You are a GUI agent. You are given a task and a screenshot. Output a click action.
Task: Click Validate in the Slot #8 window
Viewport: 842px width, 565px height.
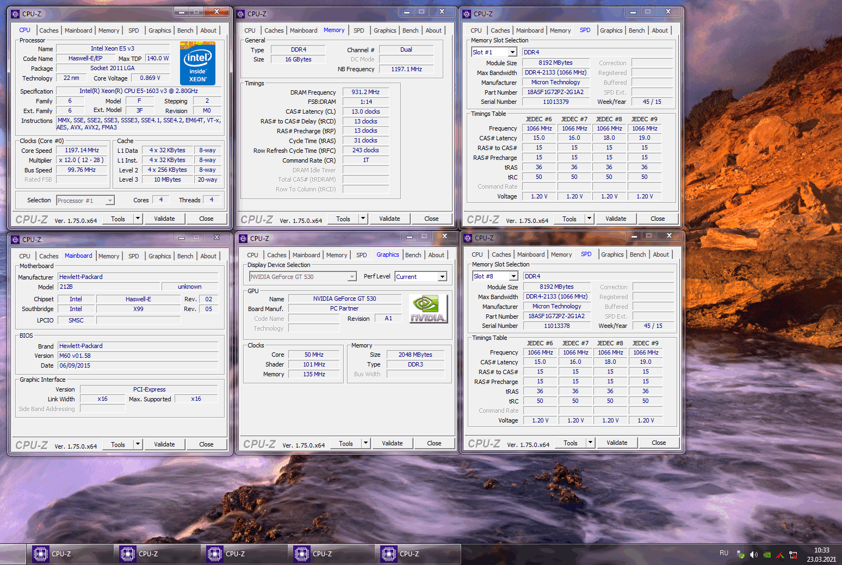pyautogui.click(x=617, y=443)
